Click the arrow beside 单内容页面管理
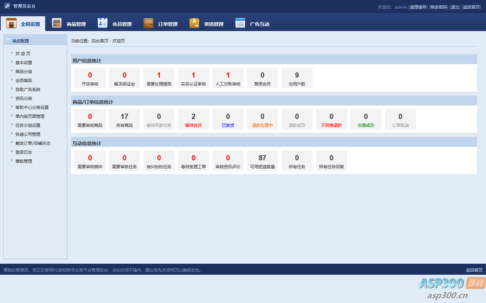The width and height of the screenshot is (486, 303). 12,115
